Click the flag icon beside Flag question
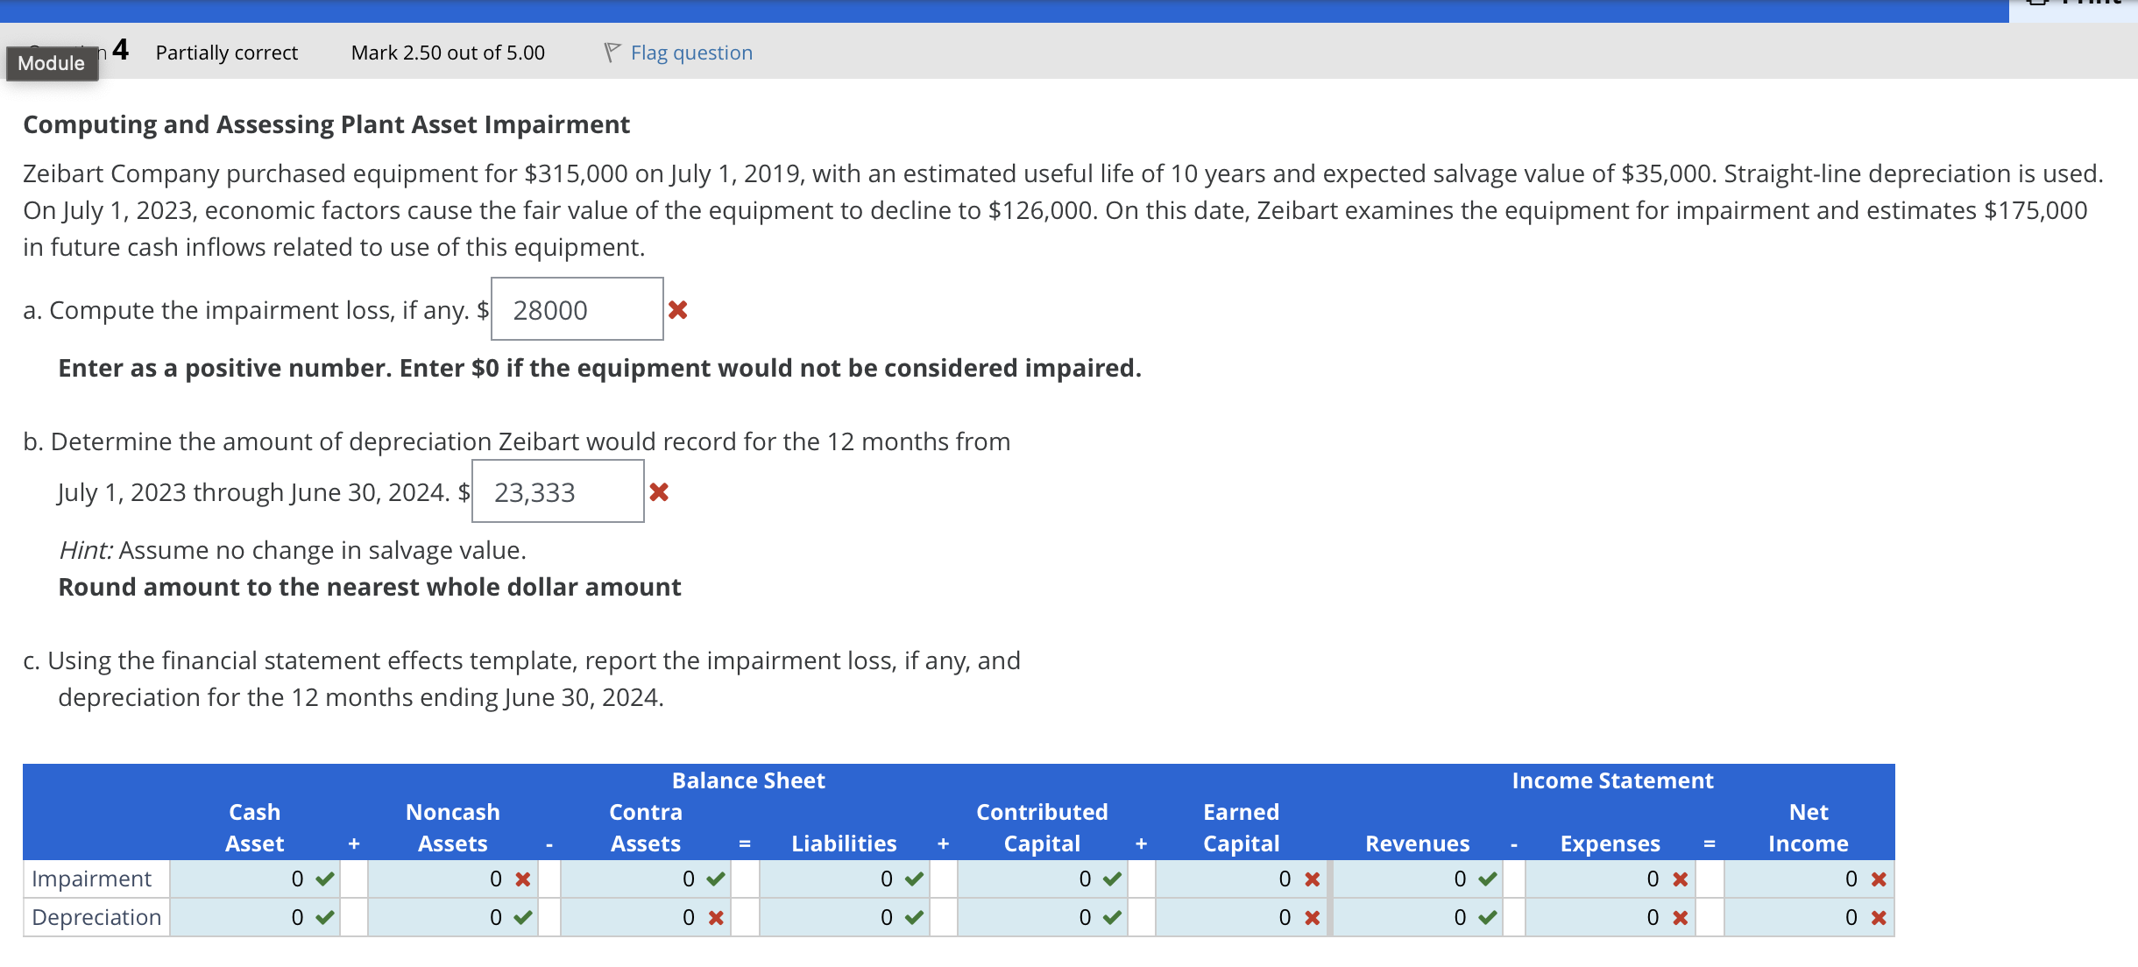 612,53
